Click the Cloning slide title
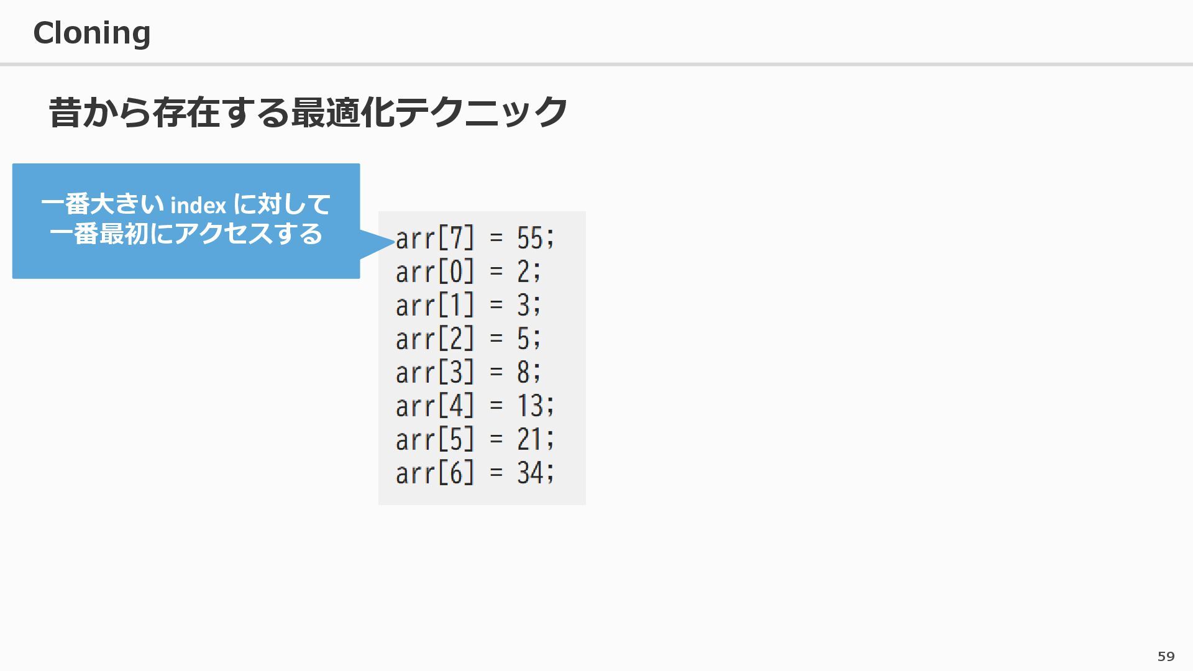Screen dimensions: 1193x671 (91, 33)
